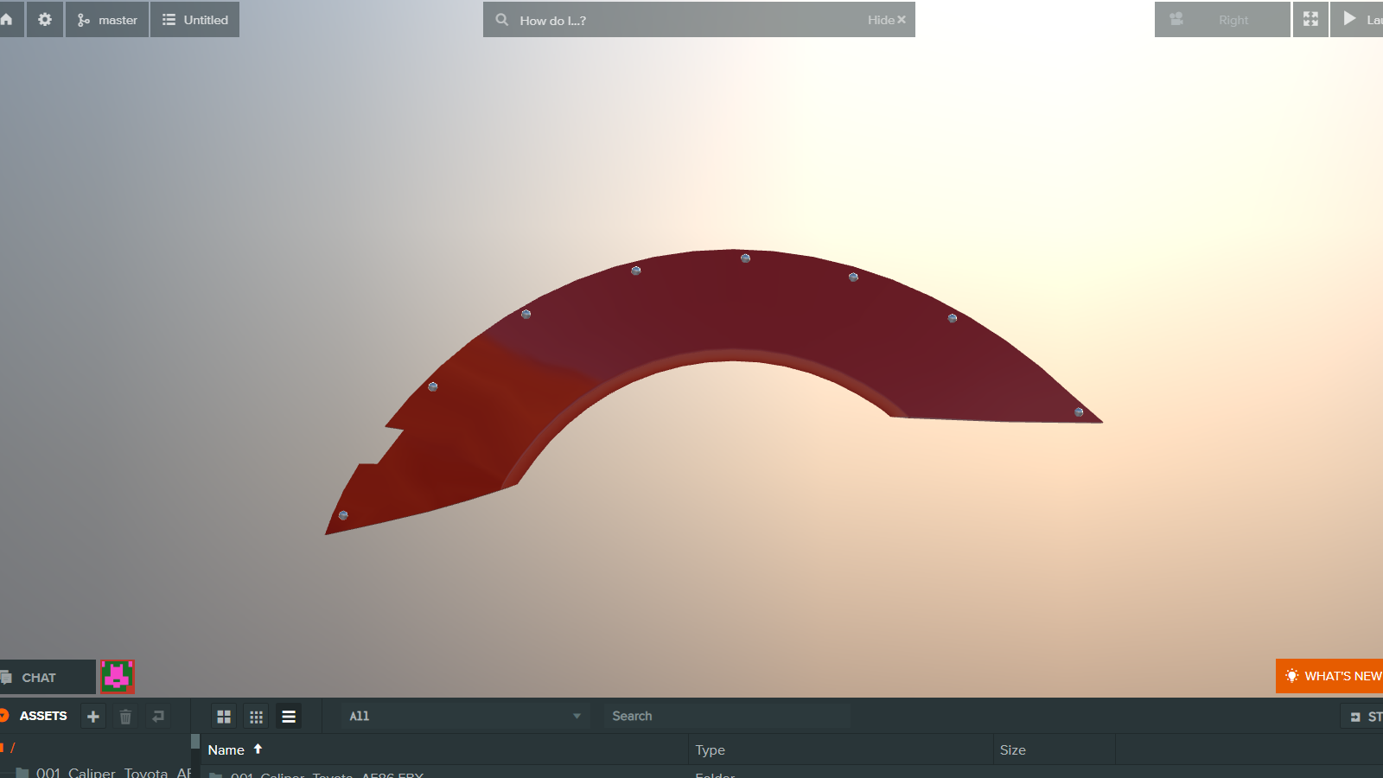The height and width of the screenshot is (778, 1383).
Task: Toggle fullscreen viewport icon
Action: (1310, 19)
